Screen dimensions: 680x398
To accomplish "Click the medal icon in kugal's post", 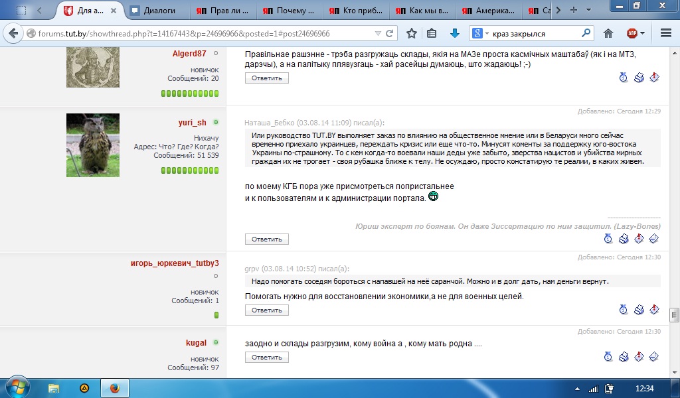I will click(608, 356).
